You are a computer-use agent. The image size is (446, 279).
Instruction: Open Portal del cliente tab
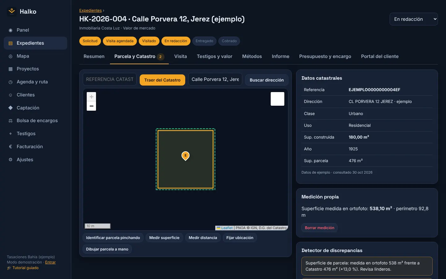tap(380, 56)
